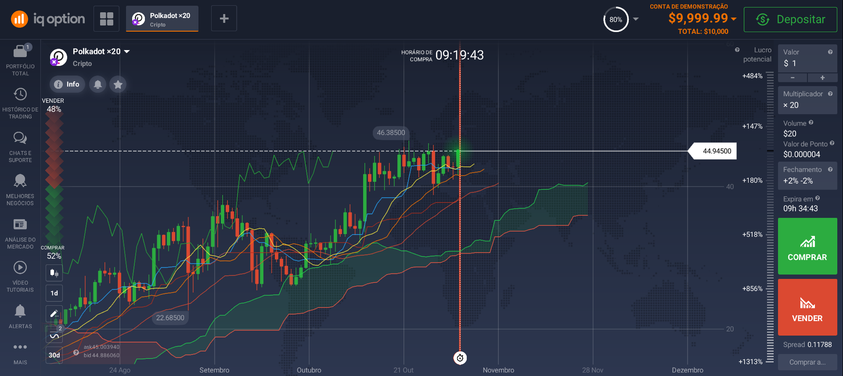
Task: Set a price alert with bell icon
Action: [98, 84]
